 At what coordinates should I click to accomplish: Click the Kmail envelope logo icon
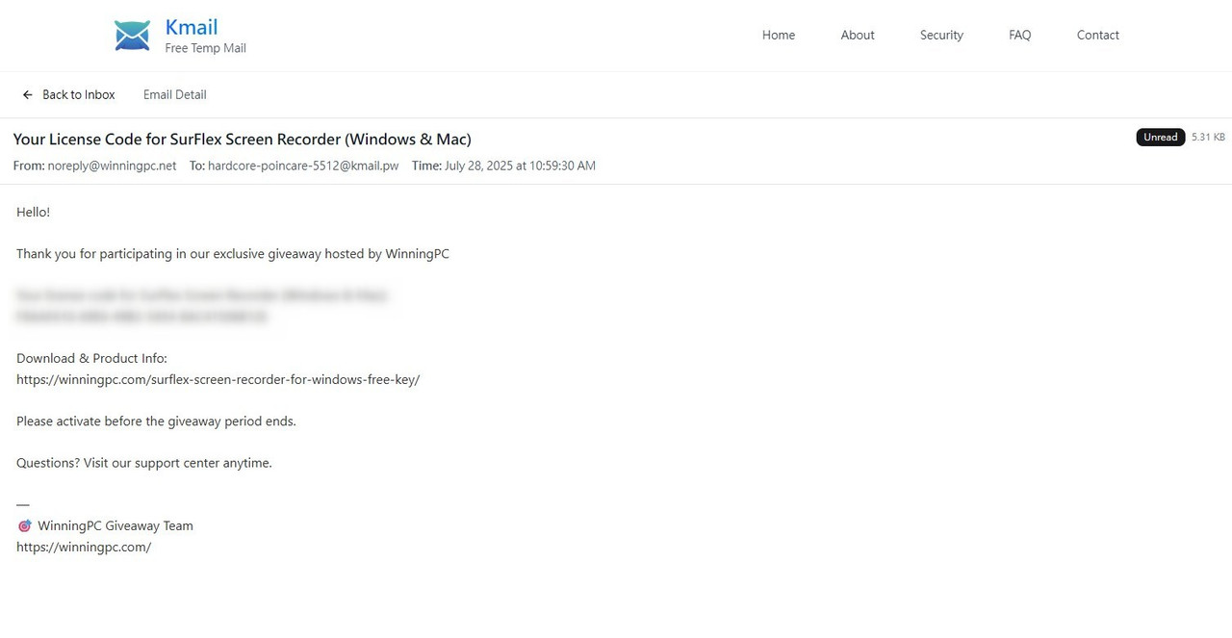132,36
